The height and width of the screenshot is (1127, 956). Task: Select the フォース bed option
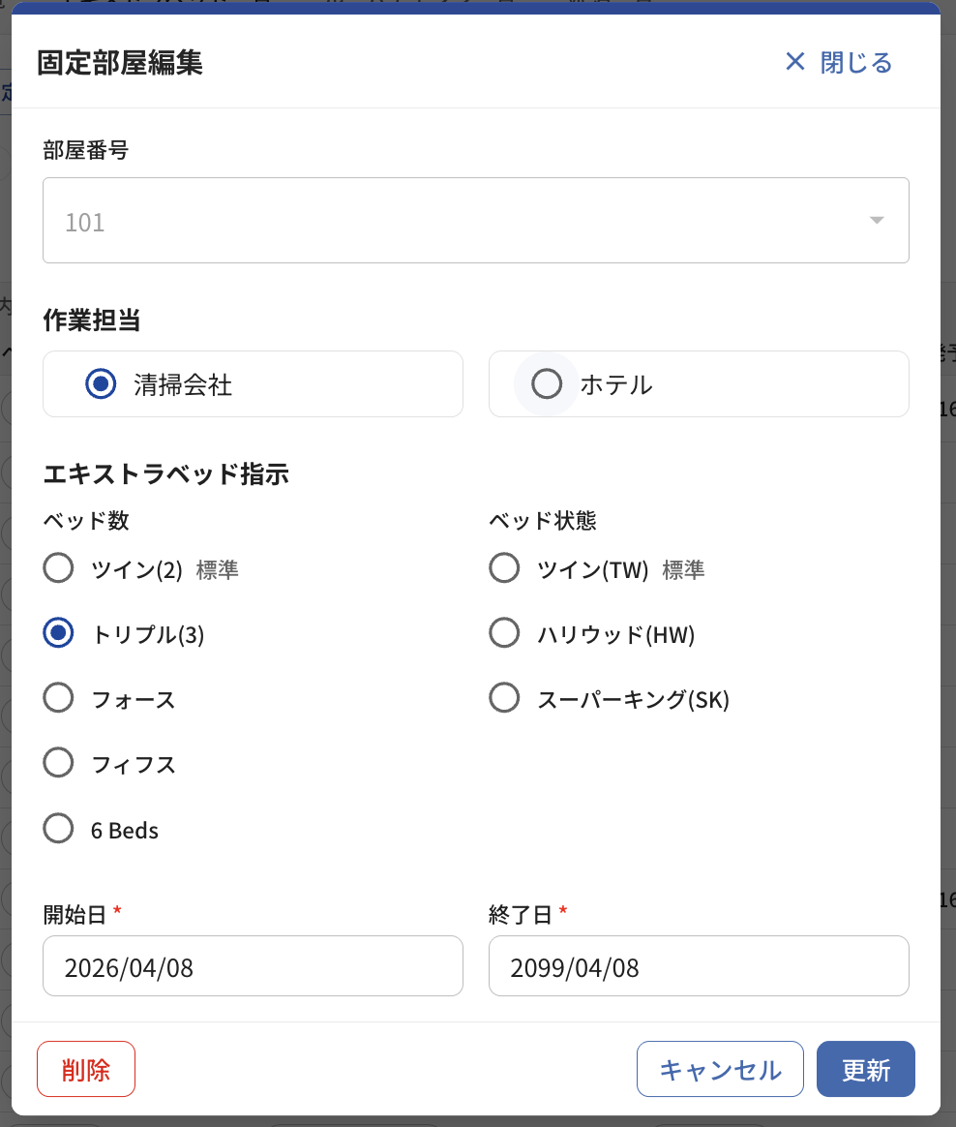click(x=58, y=698)
